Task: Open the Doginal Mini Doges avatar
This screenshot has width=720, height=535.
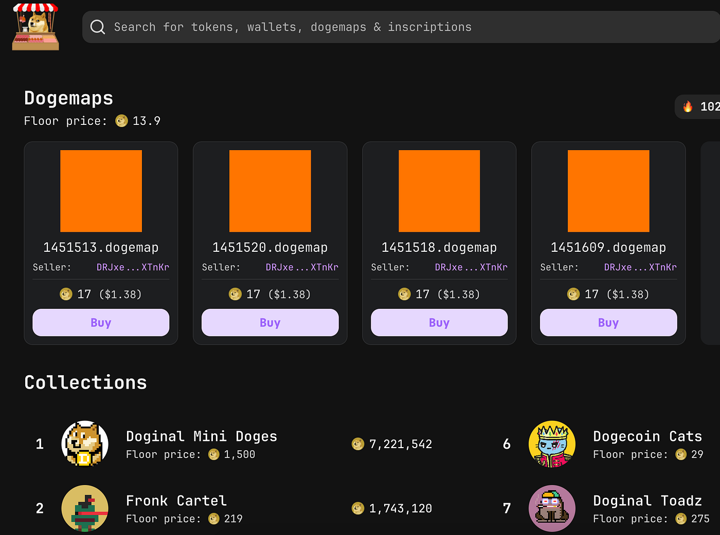Action: 85,444
